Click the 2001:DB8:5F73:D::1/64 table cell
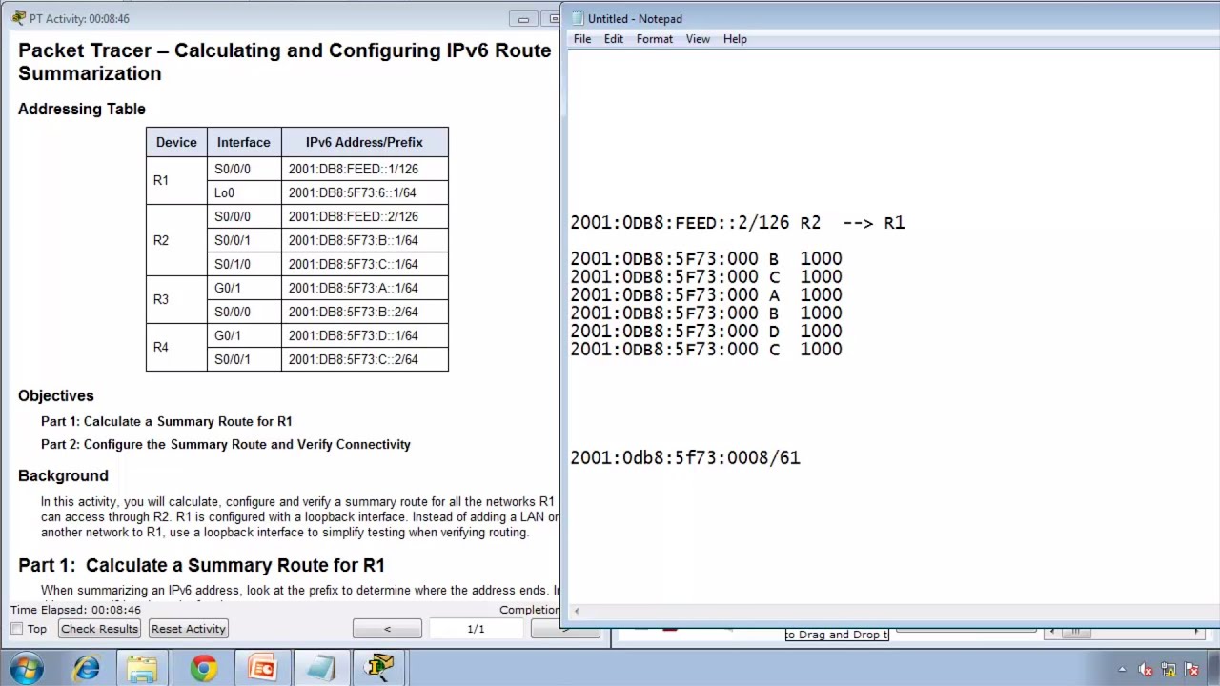 tap(364, 335)
